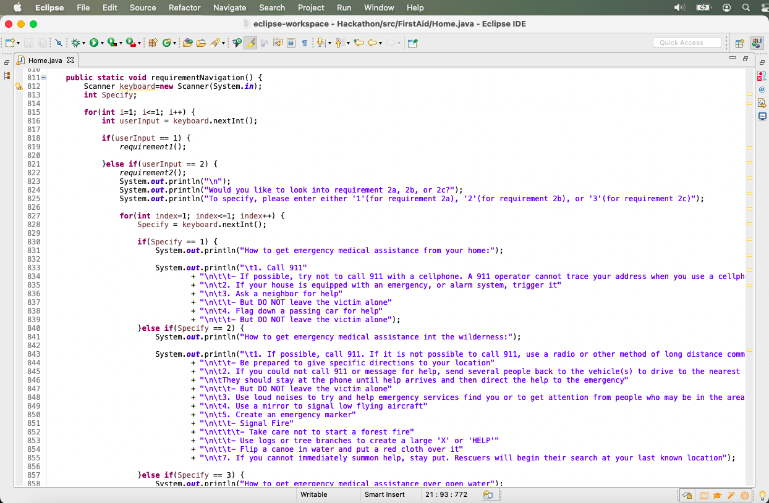Open the External Tools dropdown arrow
The image size is (769, 503).
[x=139, y=43]
